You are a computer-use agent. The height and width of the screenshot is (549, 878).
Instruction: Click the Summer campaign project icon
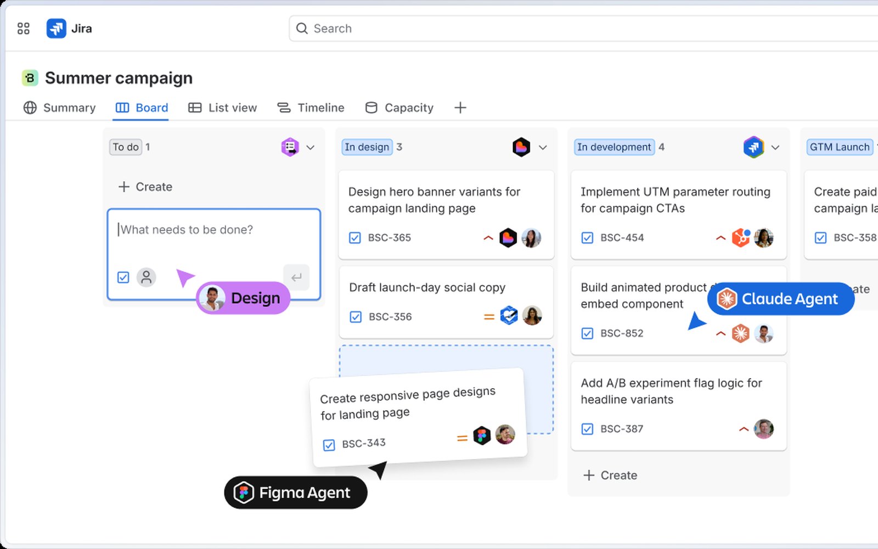30,78
